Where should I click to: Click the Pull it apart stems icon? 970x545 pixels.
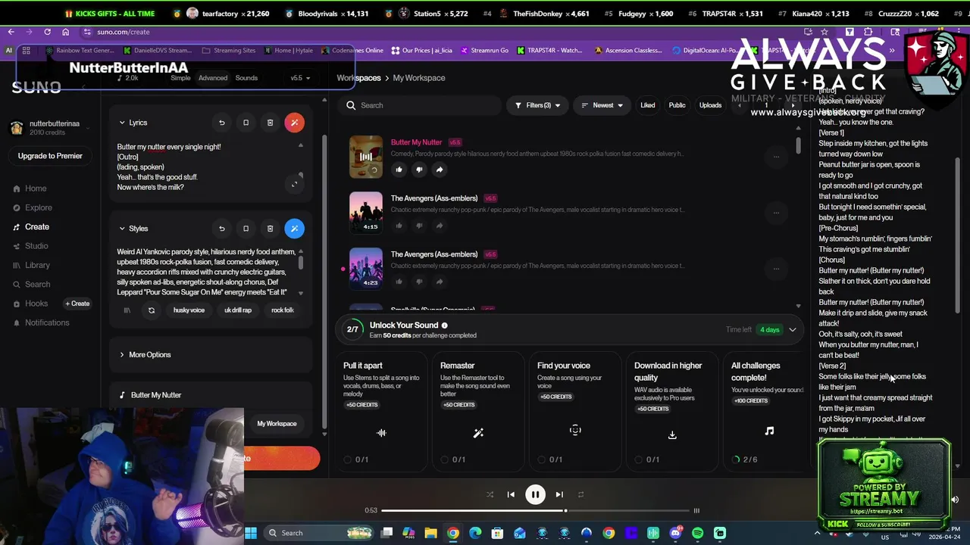coord(381,433)
